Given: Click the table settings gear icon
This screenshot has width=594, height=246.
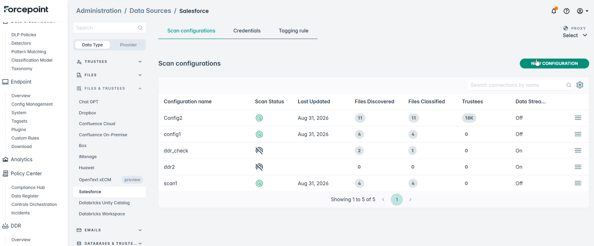Looking at the screenshot, I should pyautogui.click(x=580, y=85).
